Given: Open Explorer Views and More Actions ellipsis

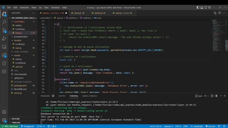Looking at the screenshot, I should [x=33, y=13].
